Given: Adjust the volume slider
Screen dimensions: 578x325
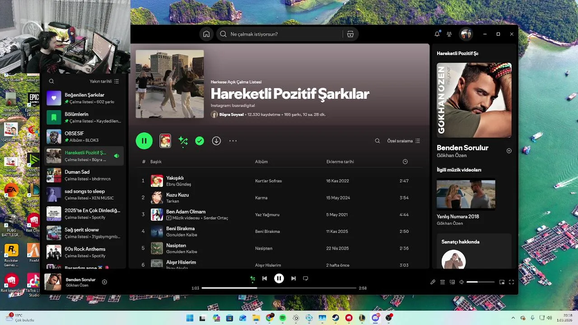Looking at the screenshot, I should [x=480, y=282].
